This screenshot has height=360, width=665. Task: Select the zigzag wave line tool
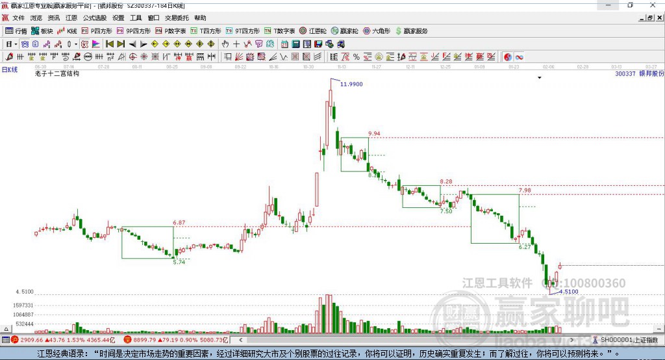pos(283,57)
